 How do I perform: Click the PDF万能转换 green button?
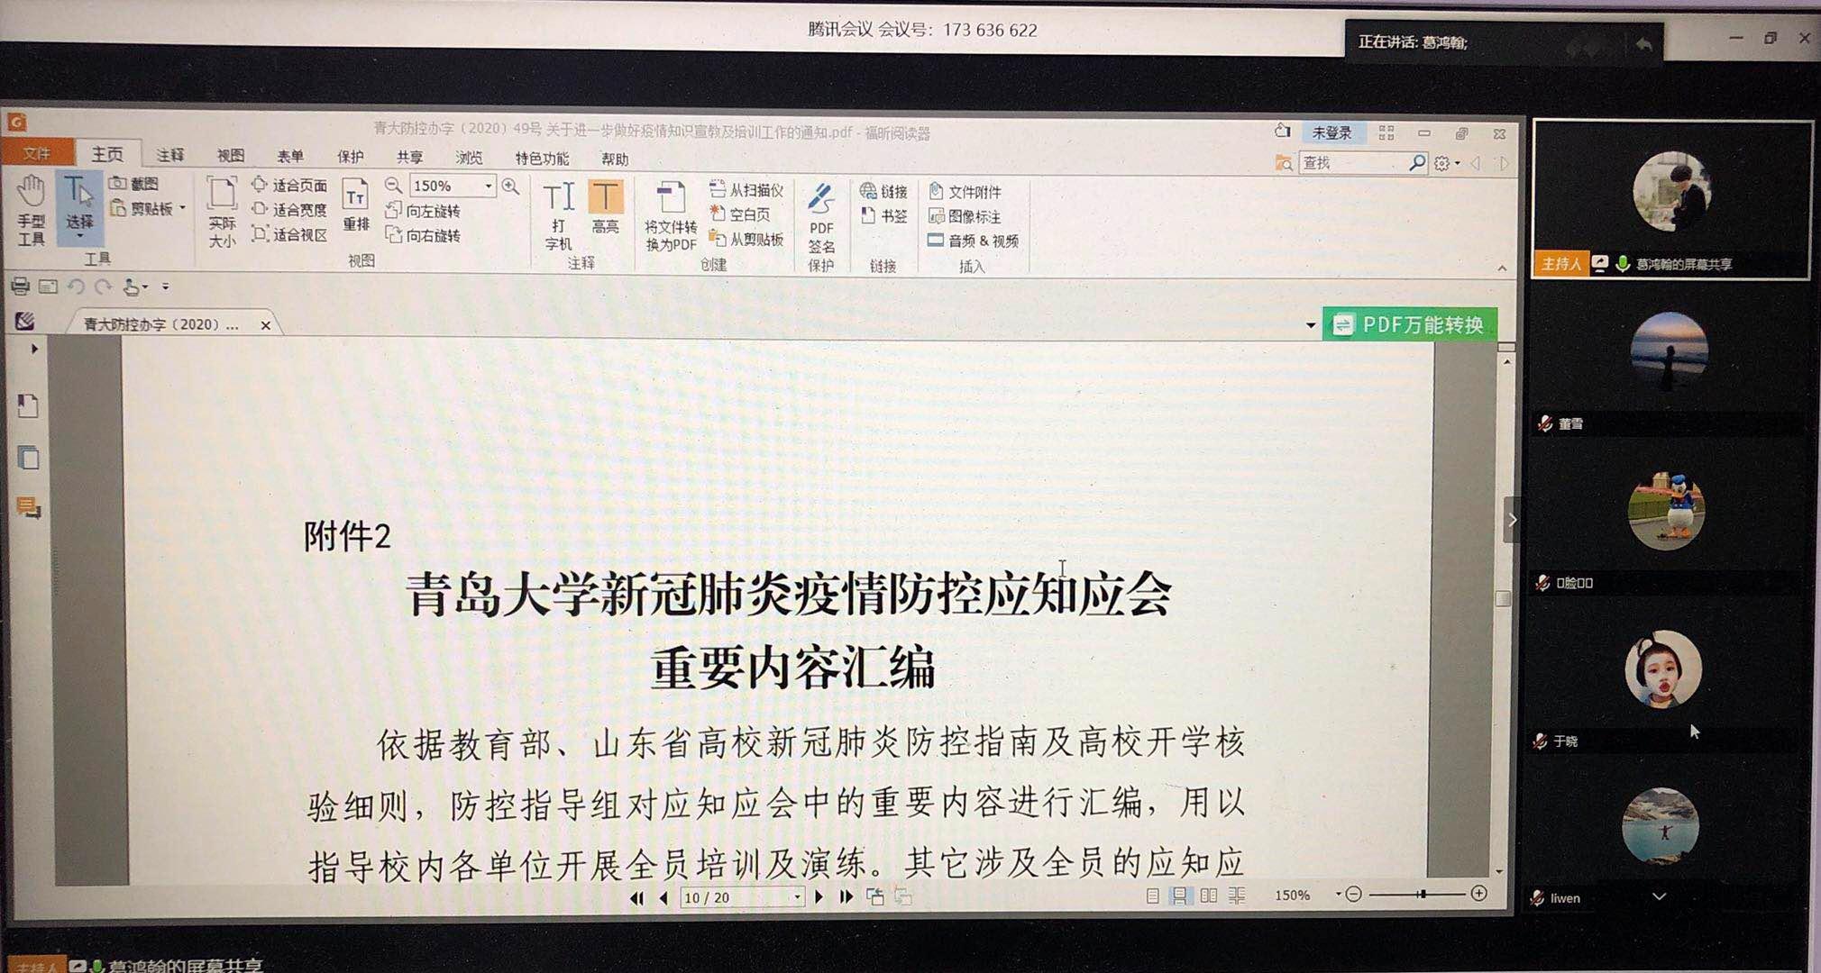pos(1410,324)
